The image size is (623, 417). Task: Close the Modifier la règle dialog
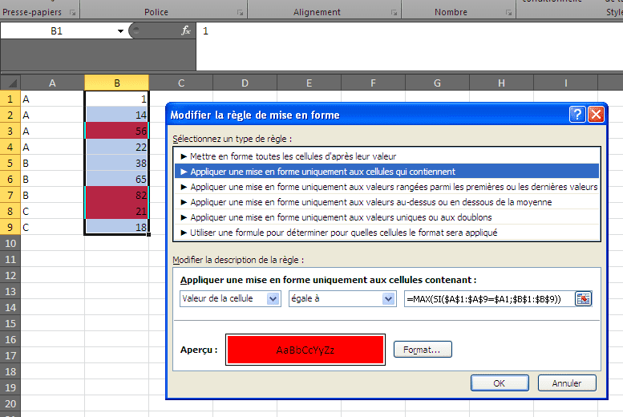point(596,115)
